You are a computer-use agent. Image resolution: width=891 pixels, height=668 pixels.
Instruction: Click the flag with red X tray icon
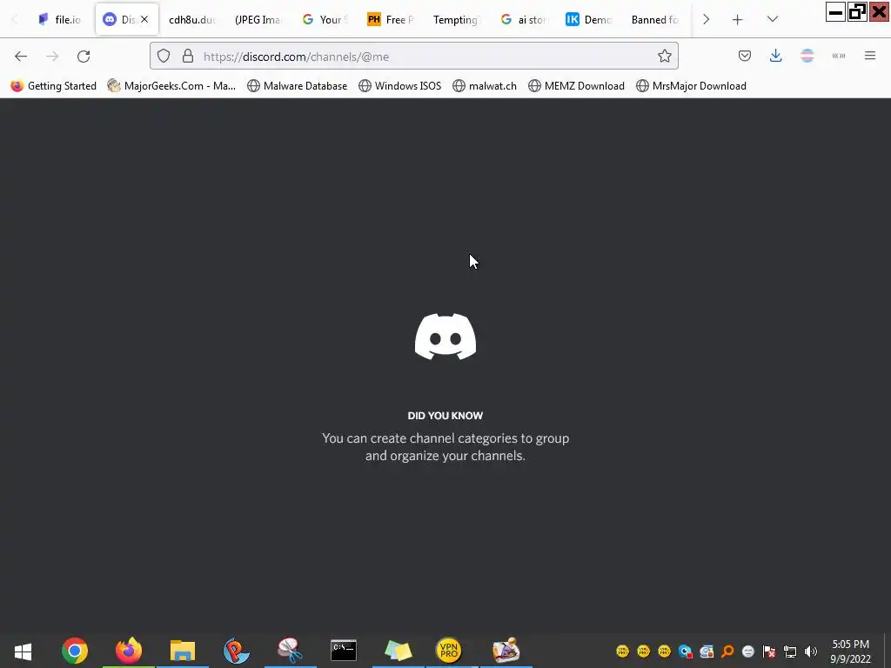click(x=769, y=651)
